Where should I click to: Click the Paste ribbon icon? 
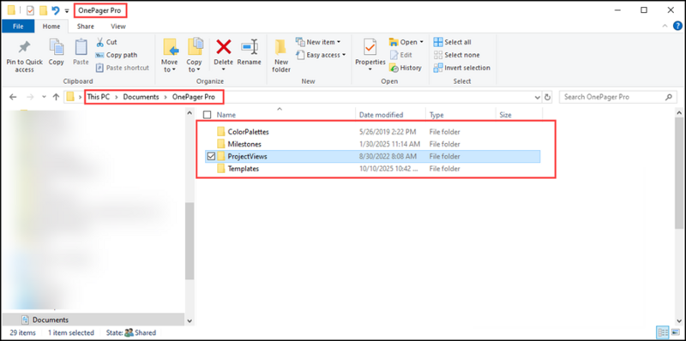(81, 47)
